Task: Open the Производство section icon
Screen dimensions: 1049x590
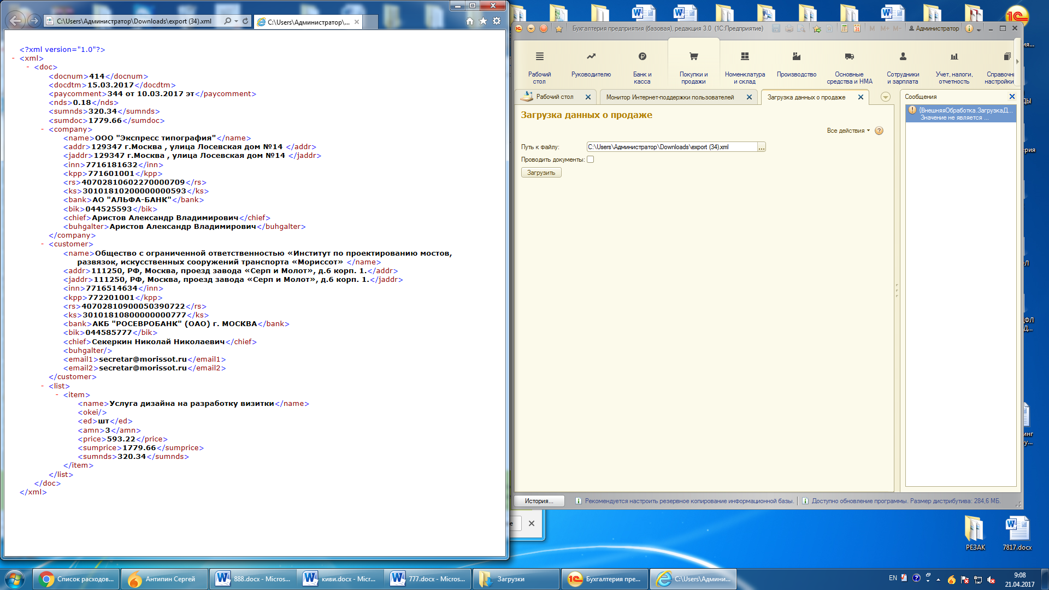Action: tap(797, 57)
